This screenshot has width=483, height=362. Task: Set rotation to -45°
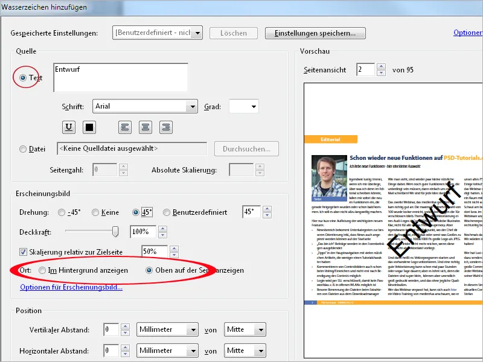click(x=62, y=212)
